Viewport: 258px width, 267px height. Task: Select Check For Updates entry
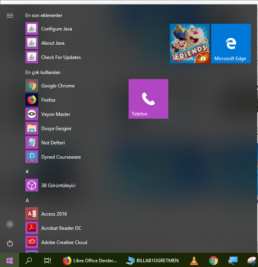61,57
